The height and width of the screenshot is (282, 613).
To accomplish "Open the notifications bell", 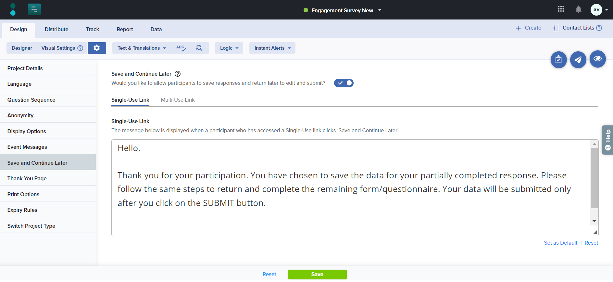I will 578,9.
